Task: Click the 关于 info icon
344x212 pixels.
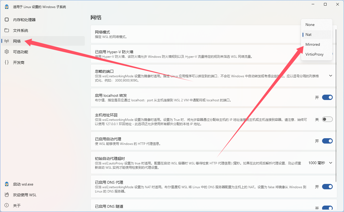Action: coord(7,206)
